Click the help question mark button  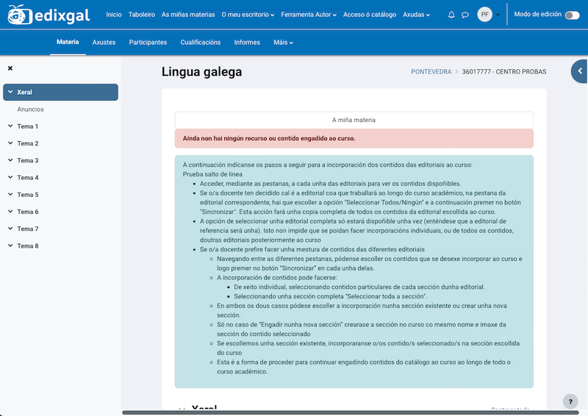(570, 401)
